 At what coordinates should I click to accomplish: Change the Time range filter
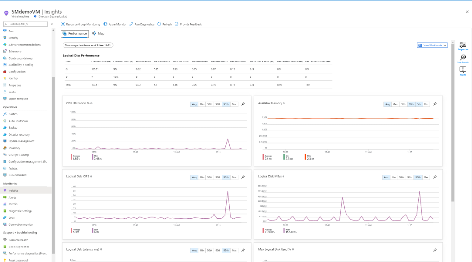[x=88, y=45]
